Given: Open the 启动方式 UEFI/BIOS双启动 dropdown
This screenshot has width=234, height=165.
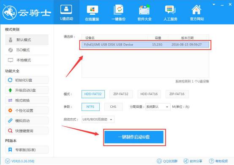Looking at the screenshot, I should (98, 119).
